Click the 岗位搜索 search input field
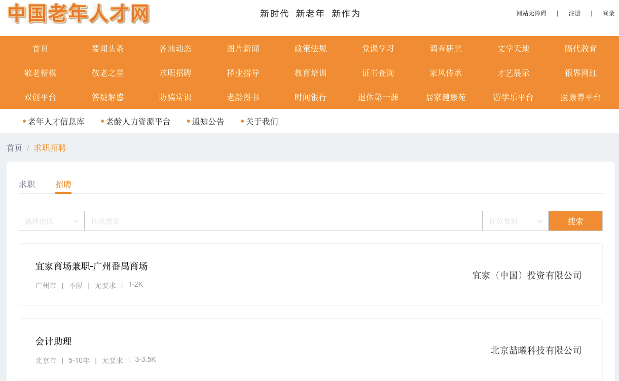 point(283,221)
